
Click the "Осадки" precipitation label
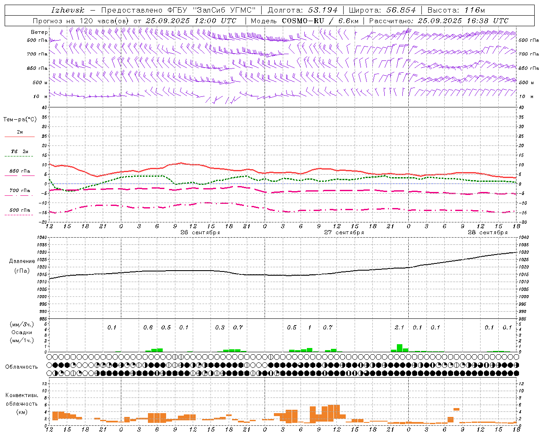tap(22, 332)
